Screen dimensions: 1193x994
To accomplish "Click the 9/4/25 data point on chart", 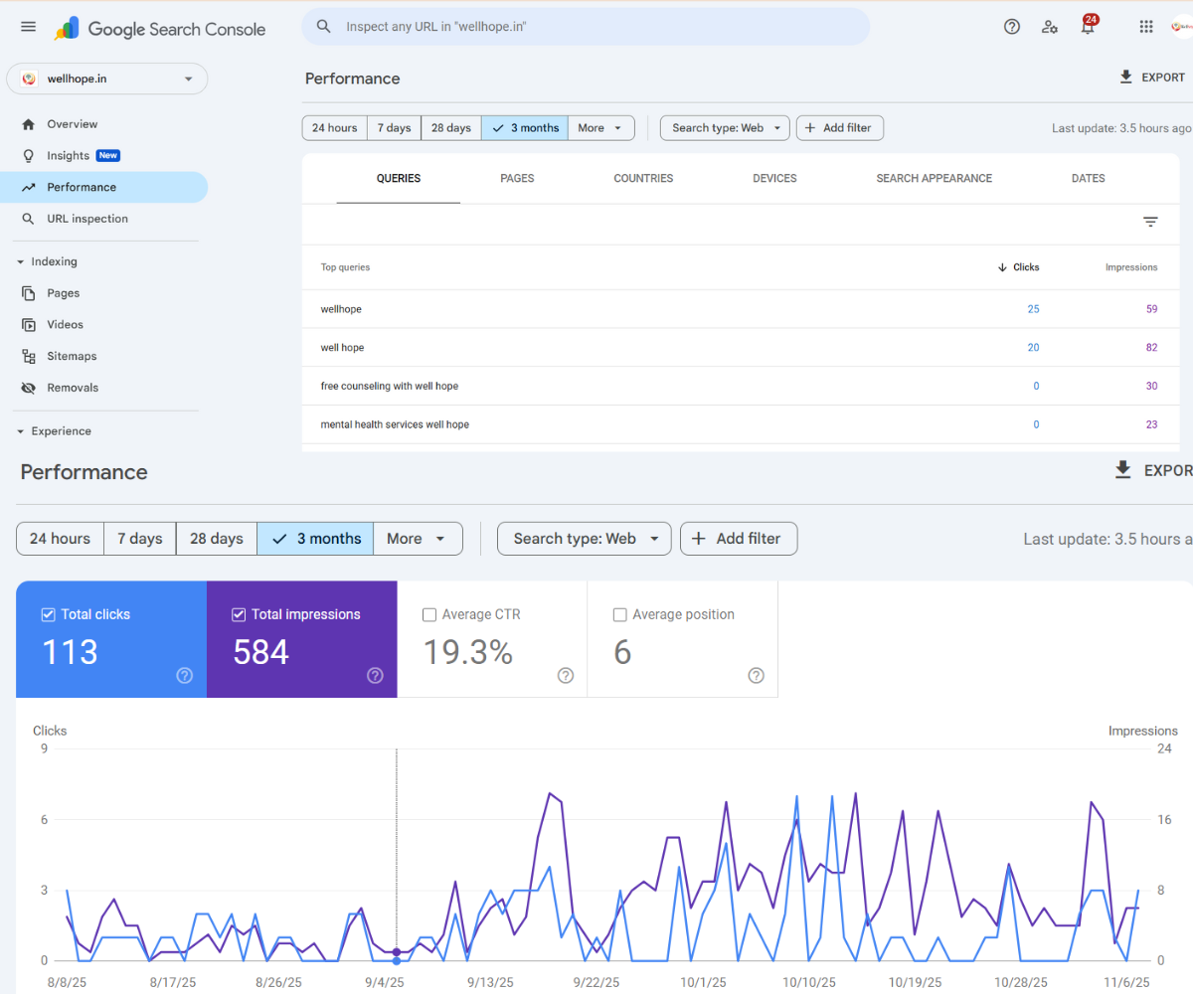I will 397,952.
